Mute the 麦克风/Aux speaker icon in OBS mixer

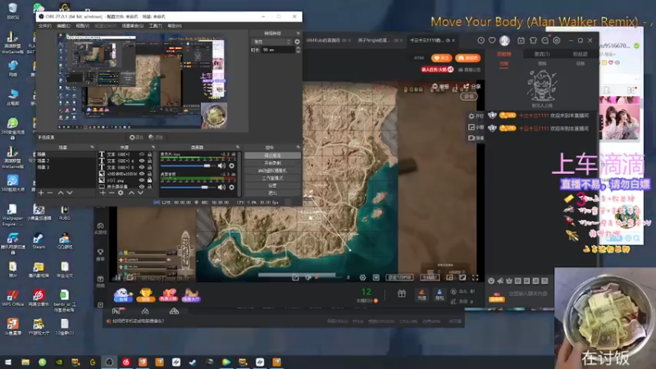[221, 166]
